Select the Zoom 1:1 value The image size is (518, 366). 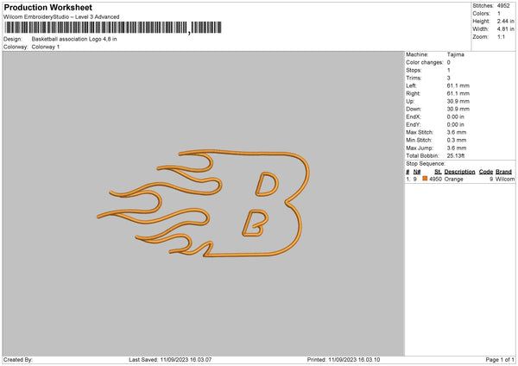501,37
